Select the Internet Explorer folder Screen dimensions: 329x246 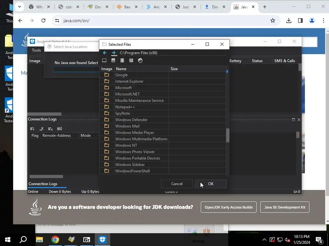(x=163, y=81)
